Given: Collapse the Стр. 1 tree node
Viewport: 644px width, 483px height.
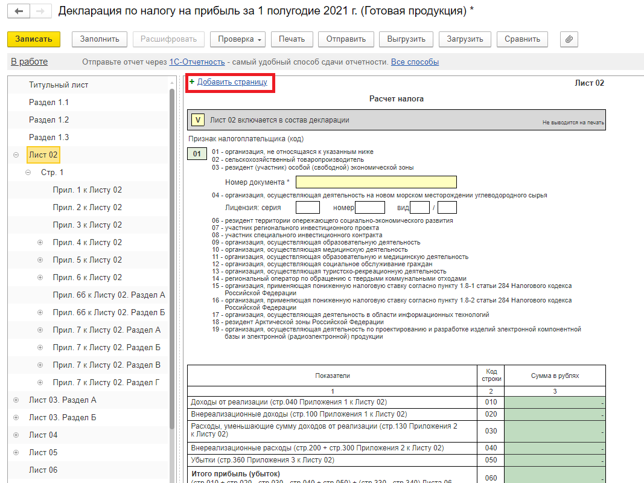Looking at the screenshot, I should click(28, 173).
